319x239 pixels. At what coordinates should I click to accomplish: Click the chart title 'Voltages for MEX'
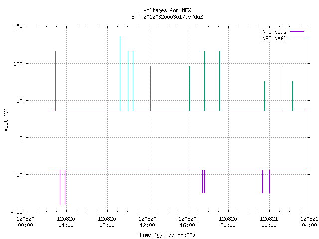[167, 10]
